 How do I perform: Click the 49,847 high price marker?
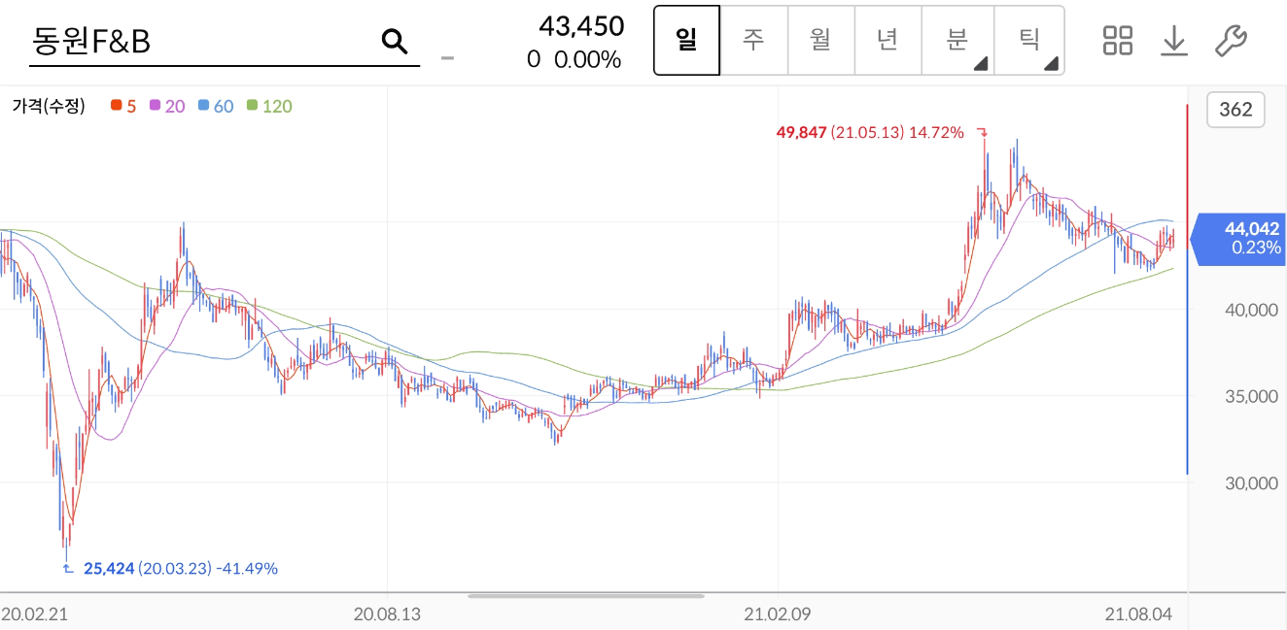[800, 131]
